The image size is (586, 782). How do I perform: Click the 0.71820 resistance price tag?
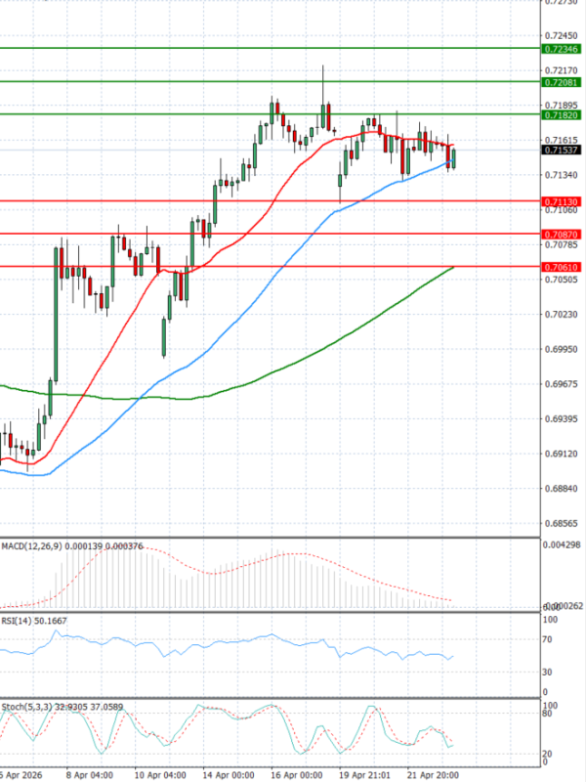point(562,115)
